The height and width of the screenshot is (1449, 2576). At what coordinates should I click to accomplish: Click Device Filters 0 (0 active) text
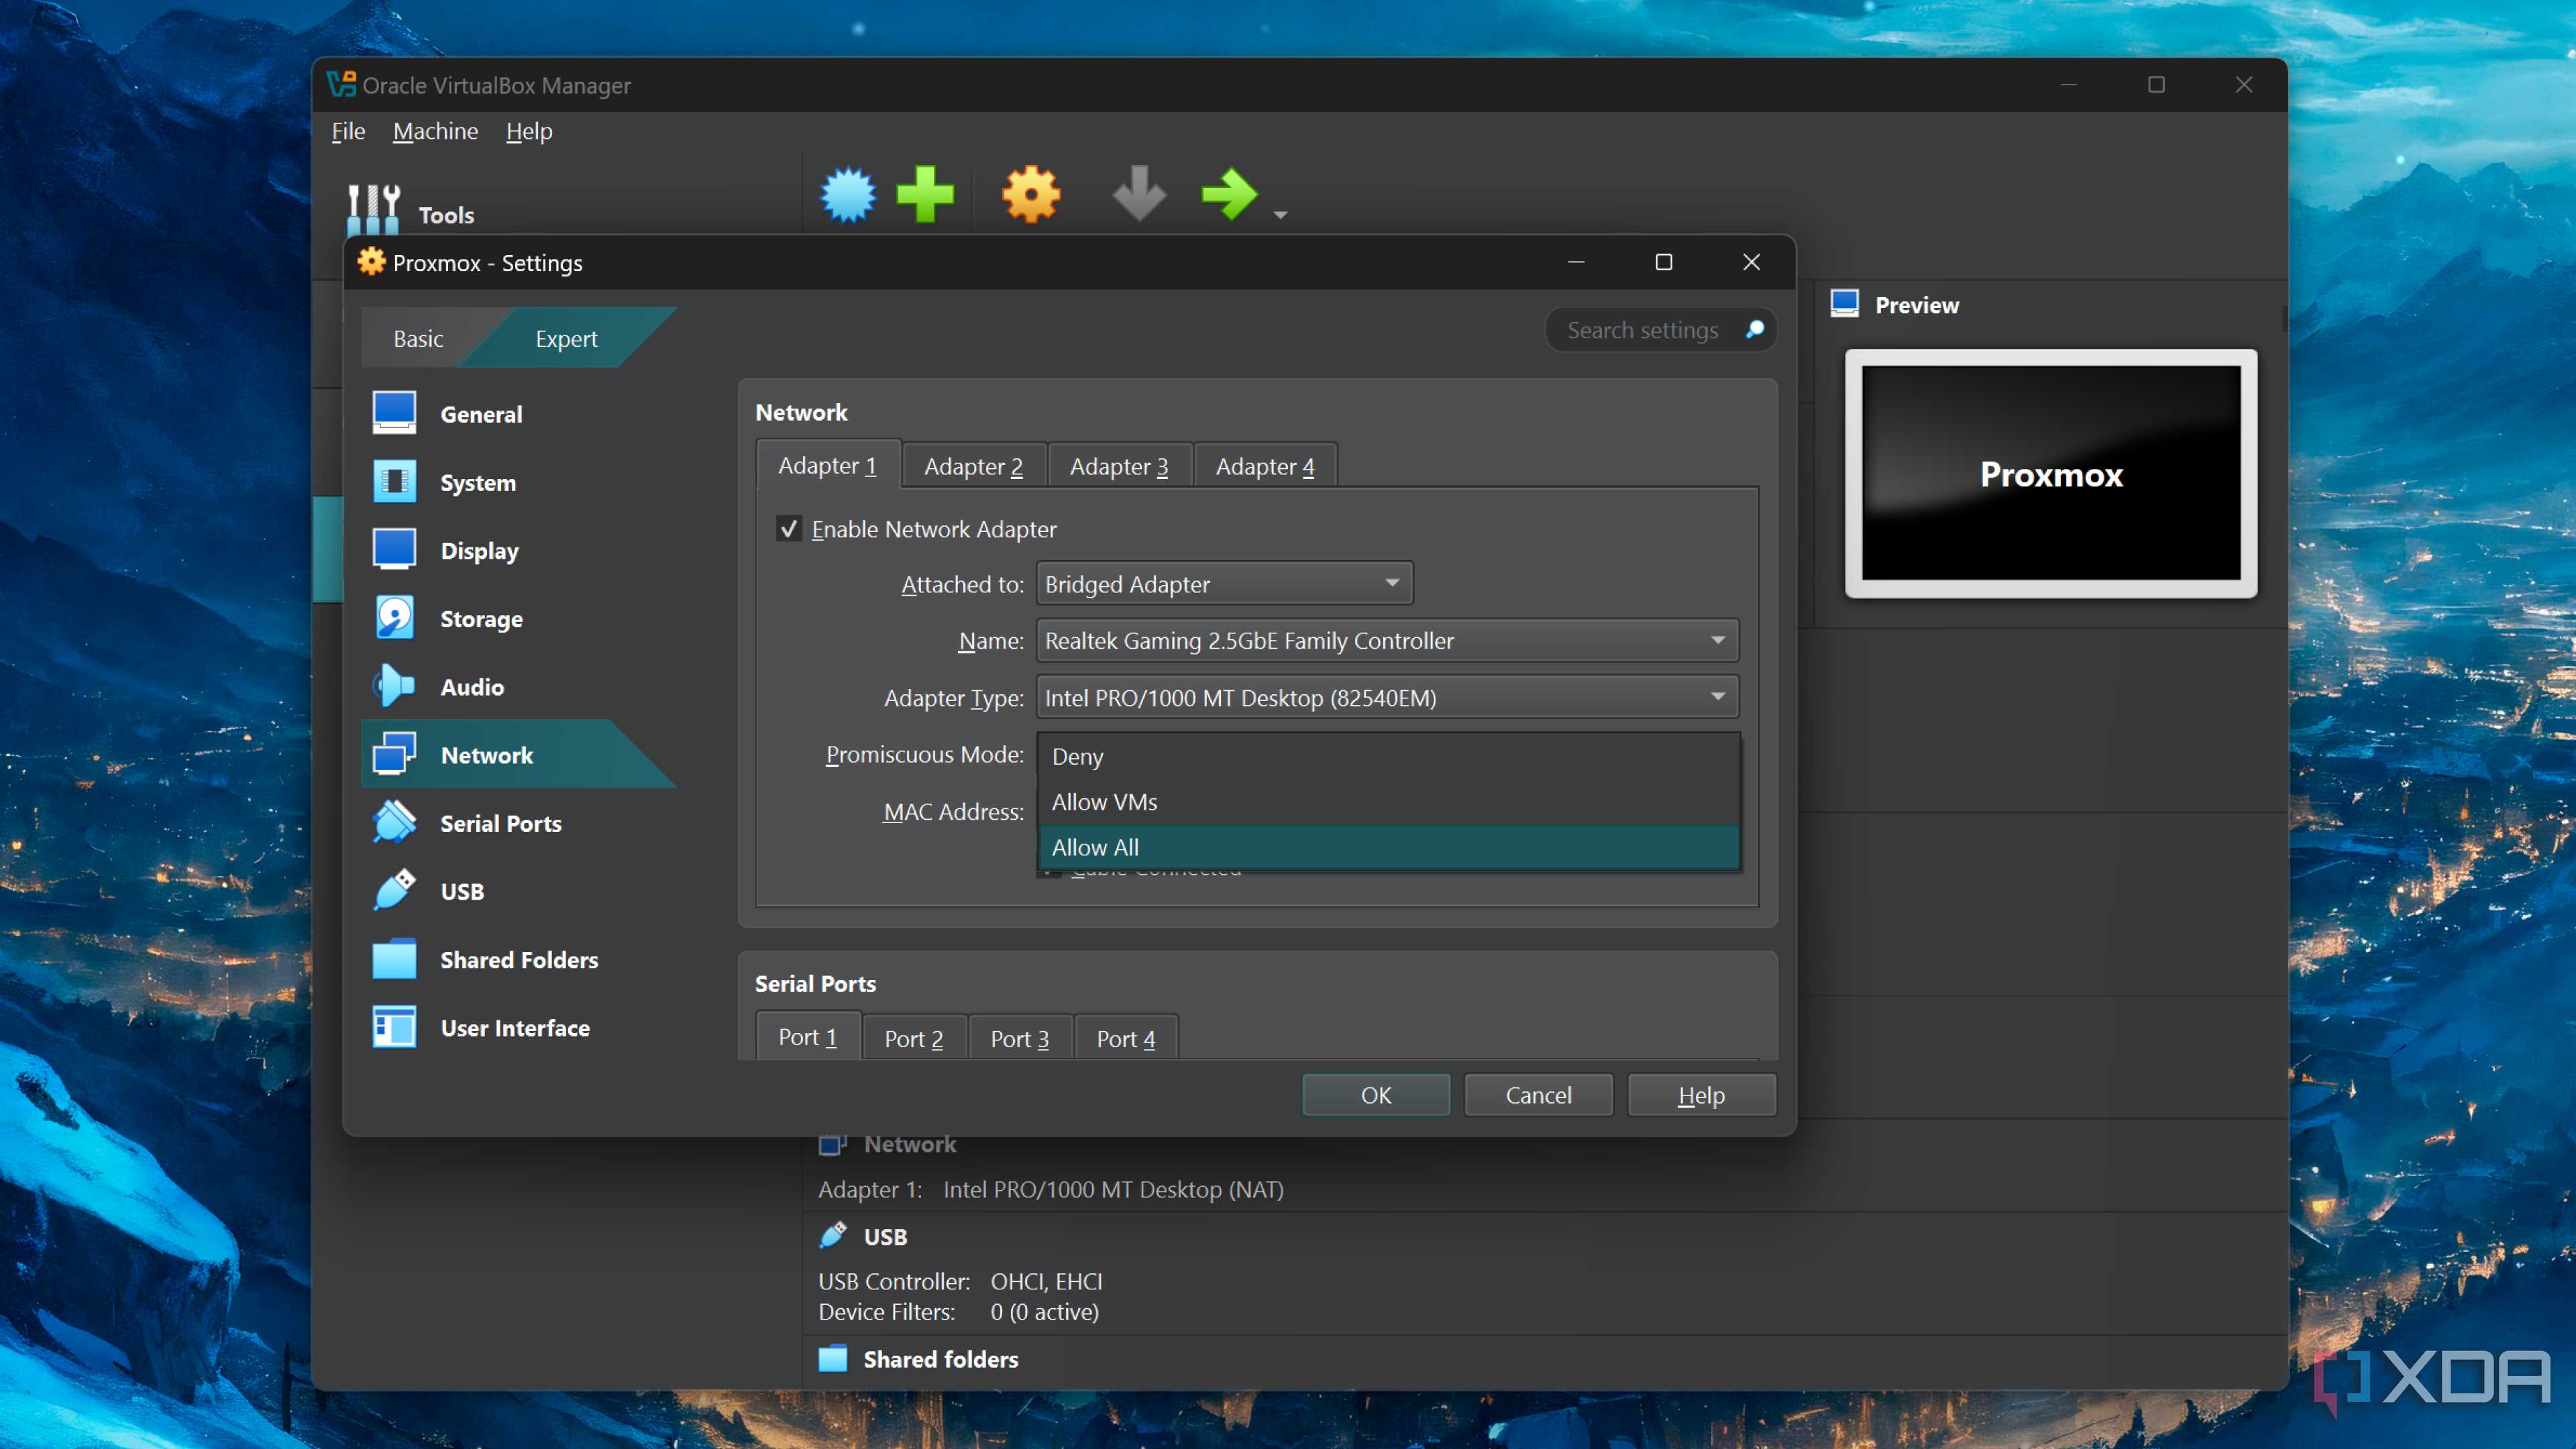point(958,1311)
